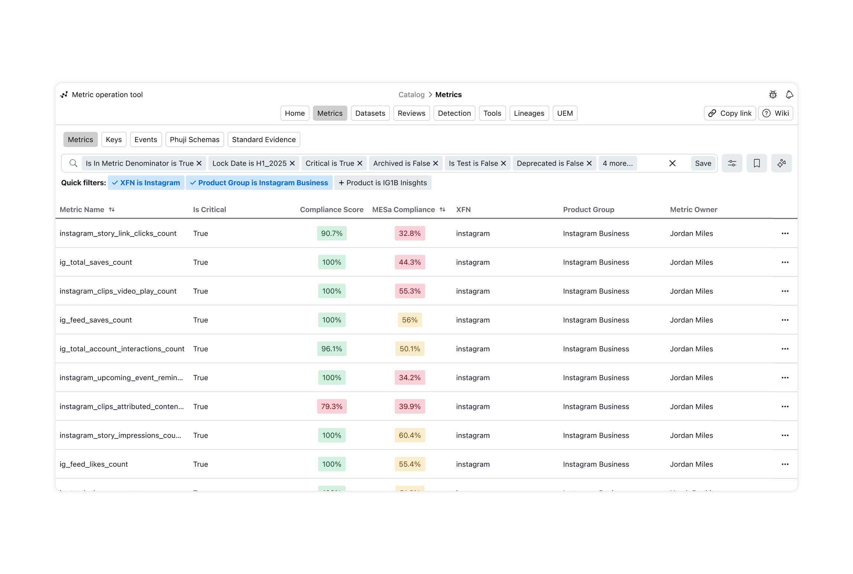This screenshot has width=853, height=574.
Task: Switch to the Datasets tab
Action: pos(370,113)
